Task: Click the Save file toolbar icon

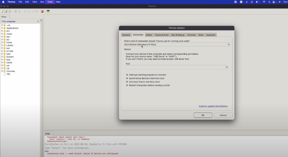Action: tap(10, 11)
